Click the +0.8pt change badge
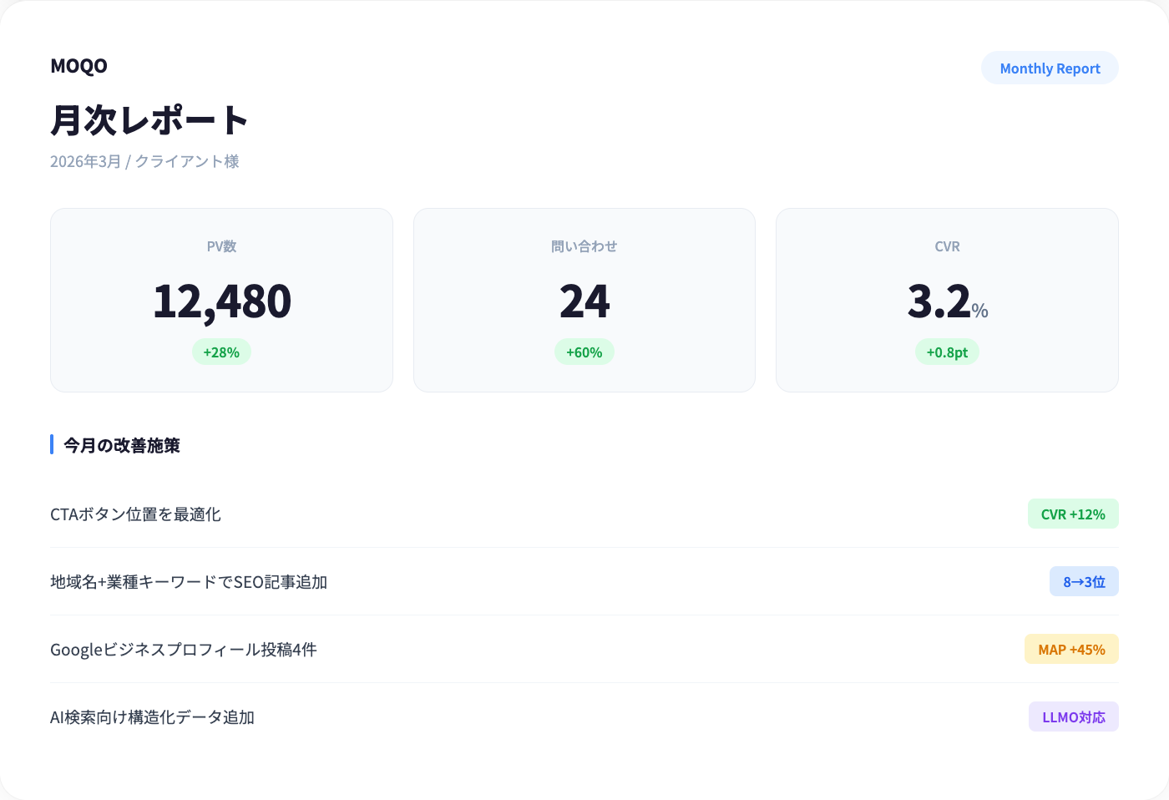 coord(947,352)
